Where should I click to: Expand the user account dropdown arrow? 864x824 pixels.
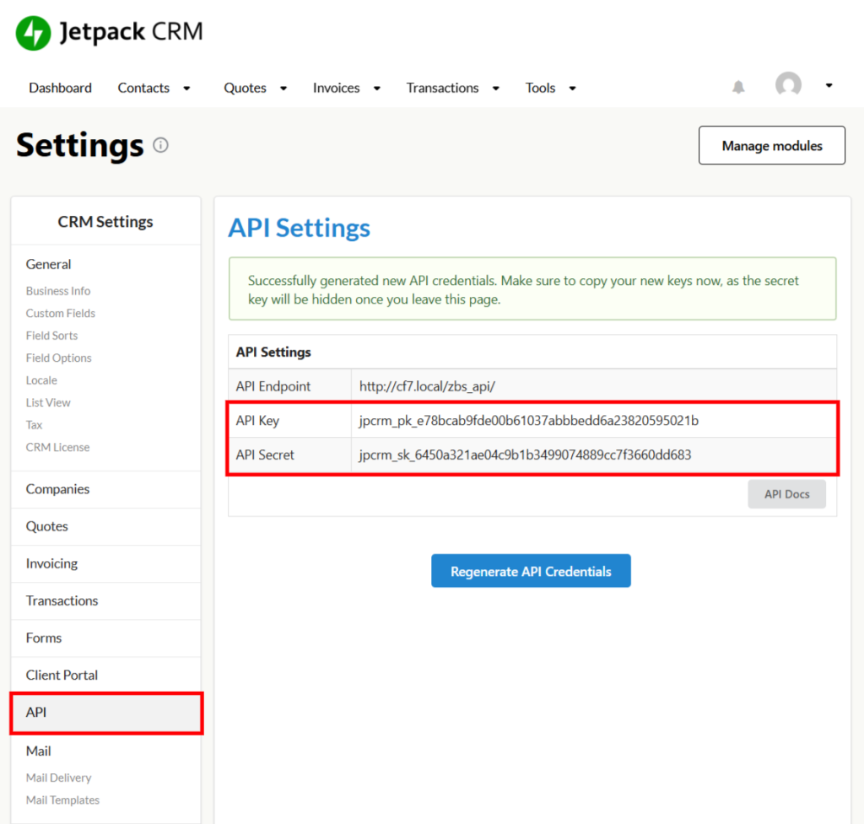pos(829,85)
